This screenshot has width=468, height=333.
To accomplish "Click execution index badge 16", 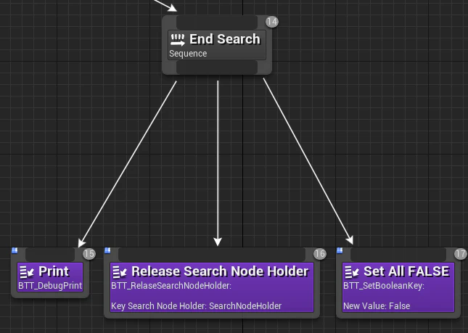I will pyautogui.click(x=320, y=254).
